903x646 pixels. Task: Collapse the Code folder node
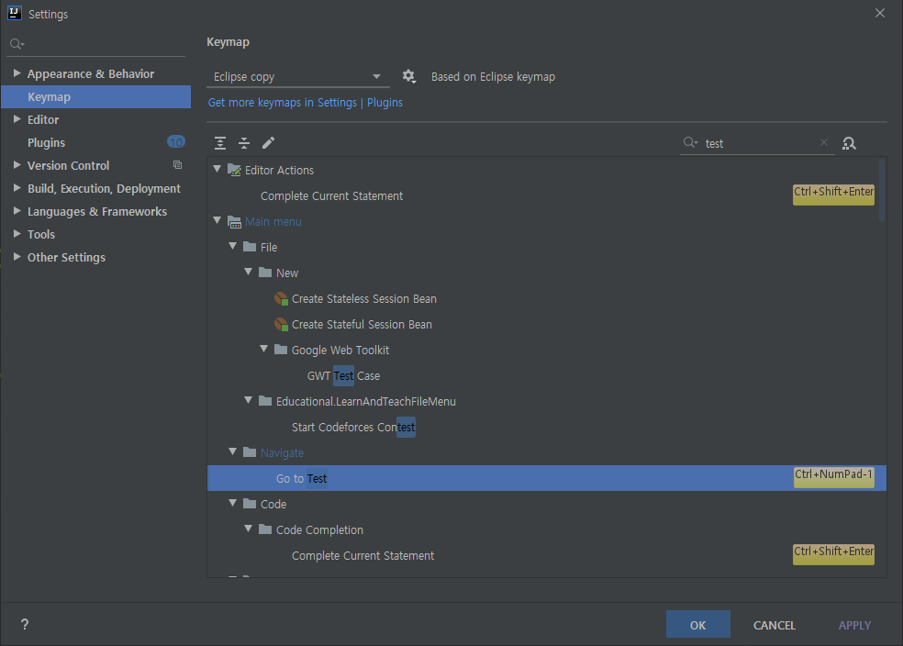tap(233, 503)
